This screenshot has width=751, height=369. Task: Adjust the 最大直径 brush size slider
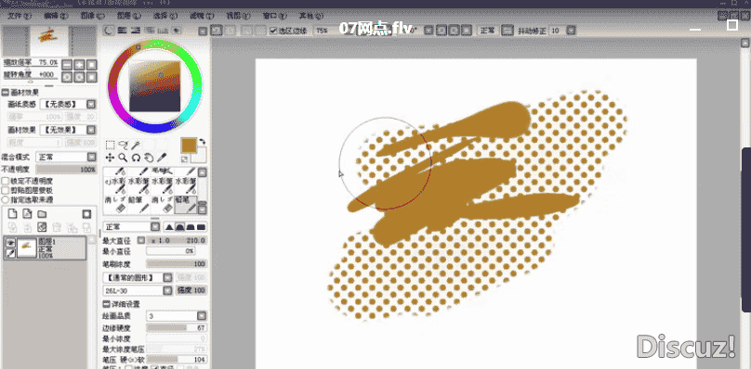[x=177, y=240]
